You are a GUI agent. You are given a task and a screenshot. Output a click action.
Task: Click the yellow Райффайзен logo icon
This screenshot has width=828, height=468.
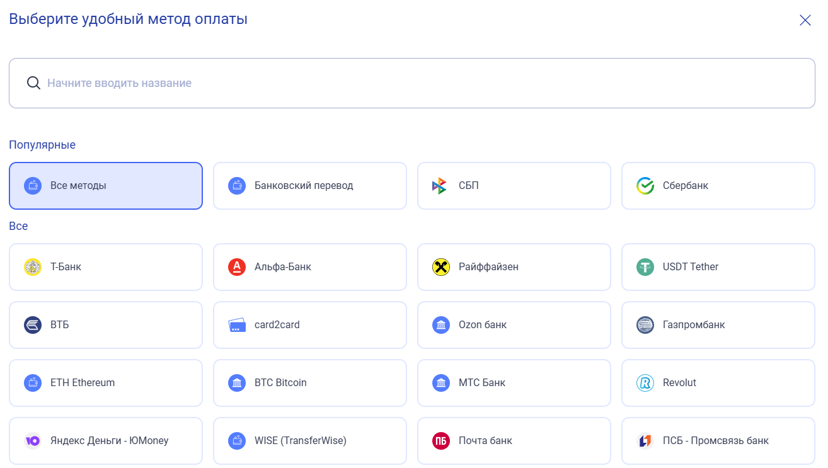click(x=441, y=267)
